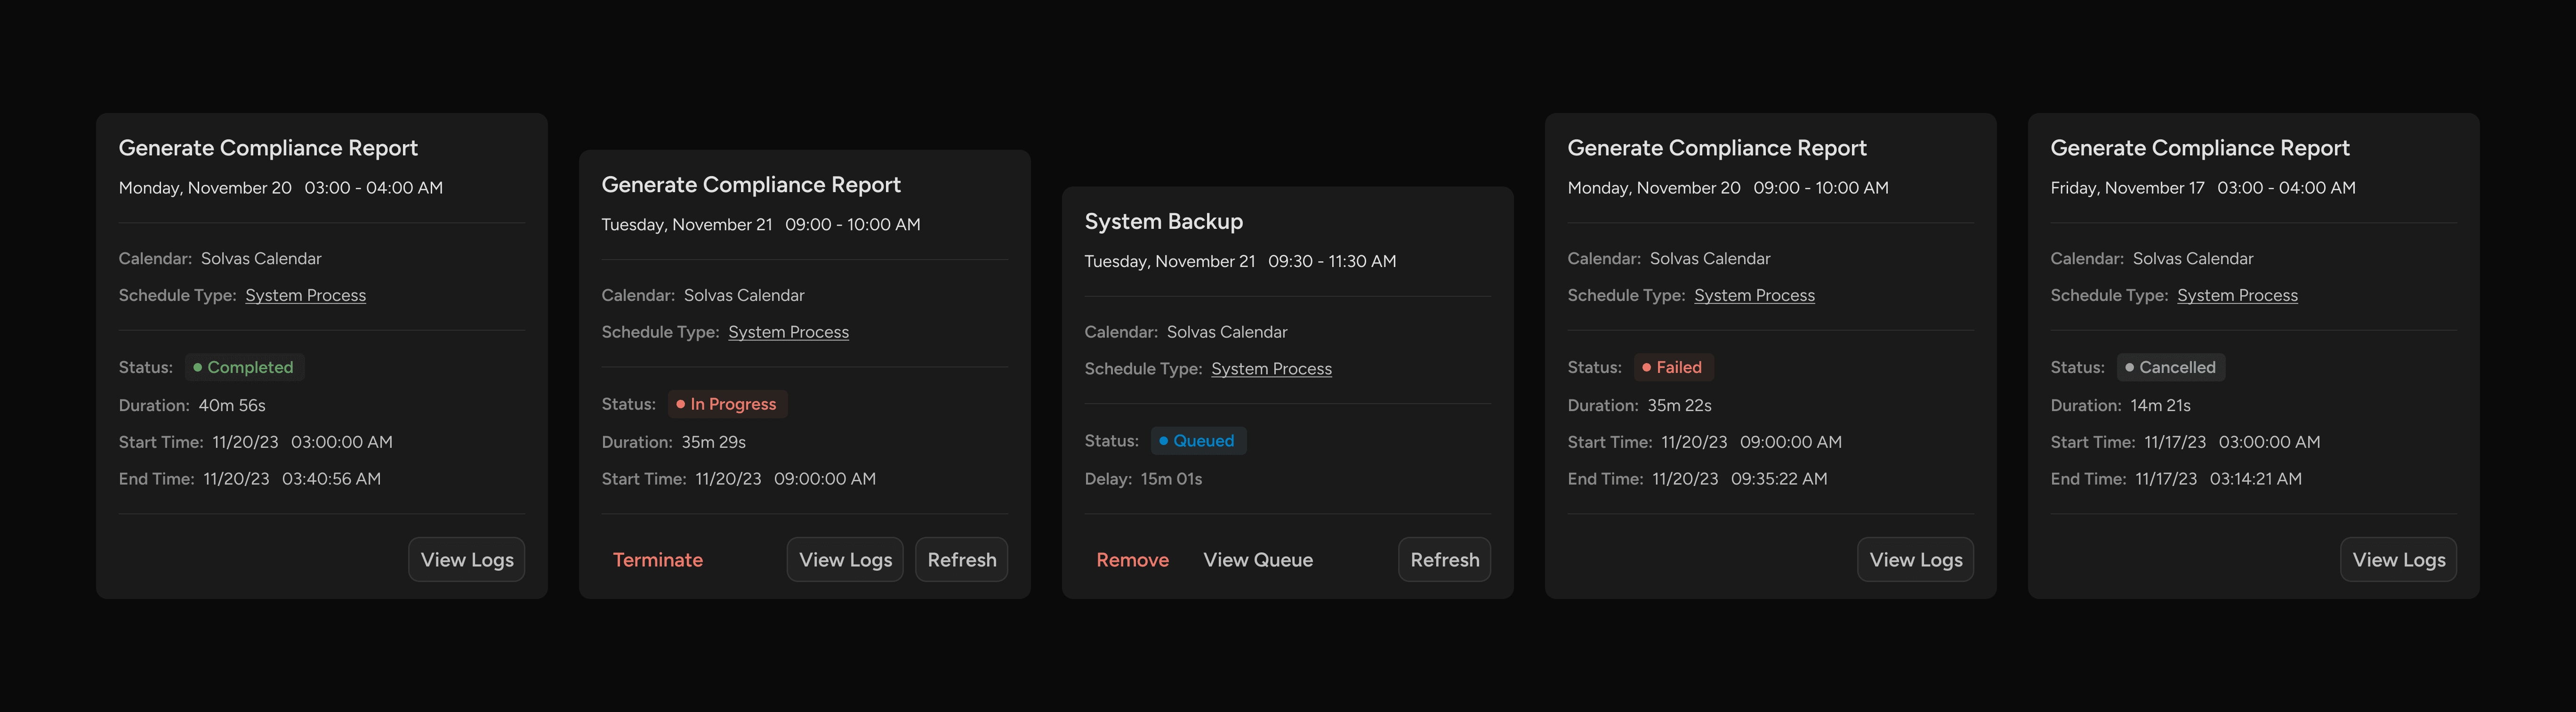This screenshot has width=2576, height=712.
Task: View Logs on the cancelled compliance report
Action: coord(2398,559)
